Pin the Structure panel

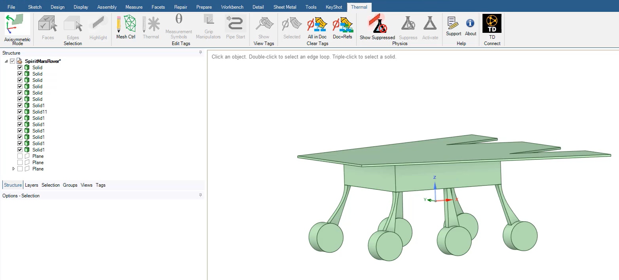pyautogui.click(x=200, y=53)
